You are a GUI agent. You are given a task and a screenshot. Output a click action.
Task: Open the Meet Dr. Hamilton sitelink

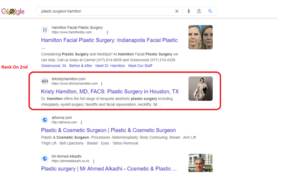pos(110,66)
